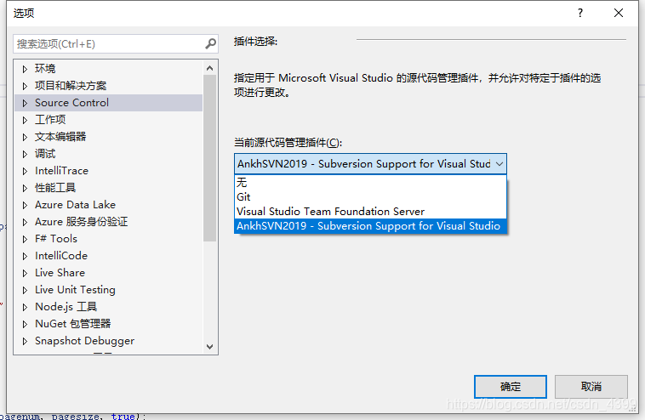Expand the Live Unit Testing node arrow
The width and height of the screenshot is (645, 420).
pos(25,290)
